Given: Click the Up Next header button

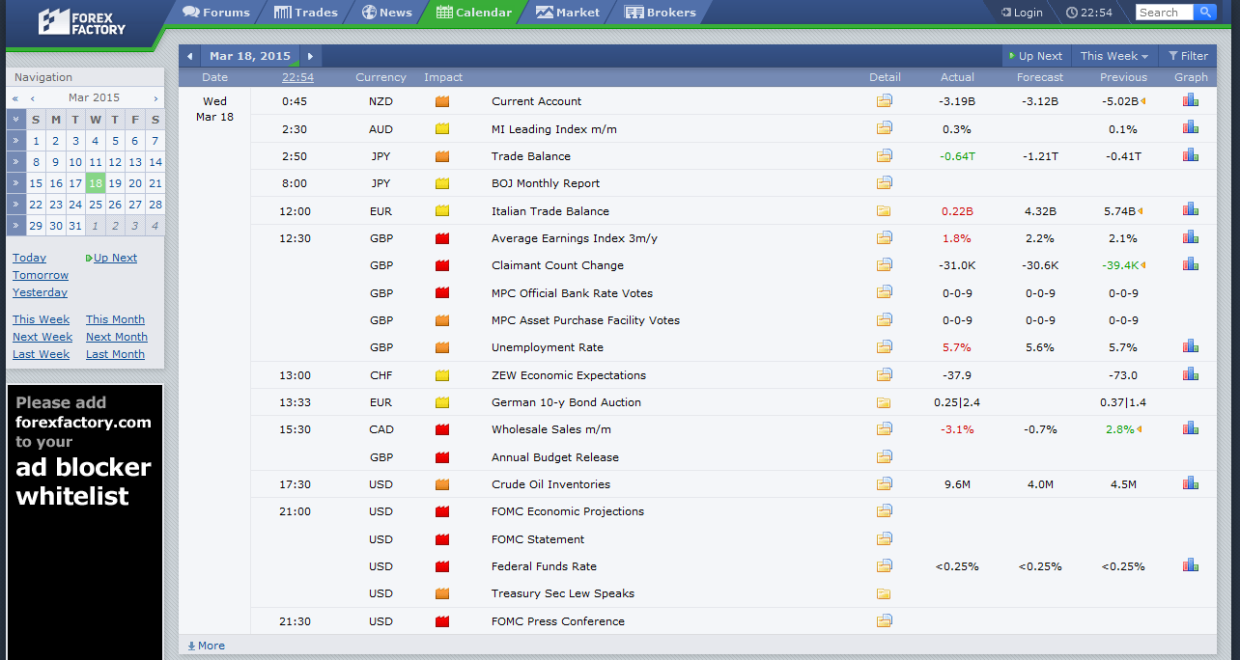Looking at the screenshot, I should coord(1034,56).
